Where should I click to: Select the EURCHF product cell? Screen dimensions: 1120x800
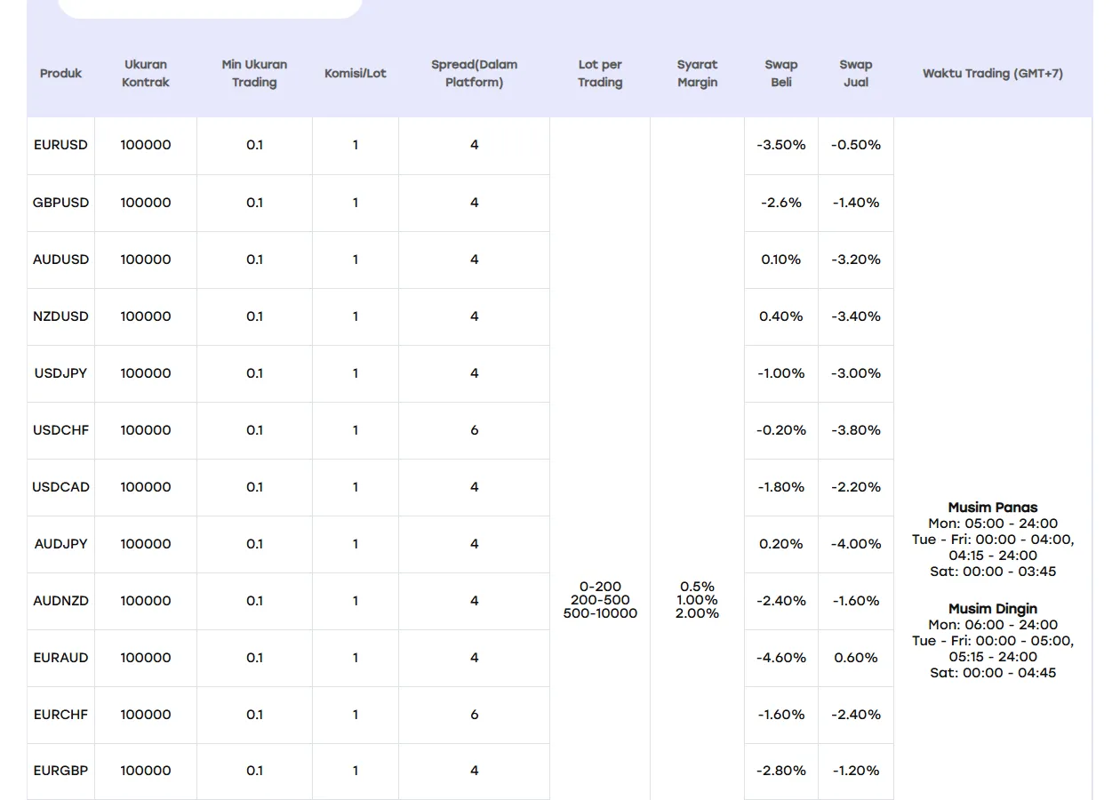coord(60,715)
